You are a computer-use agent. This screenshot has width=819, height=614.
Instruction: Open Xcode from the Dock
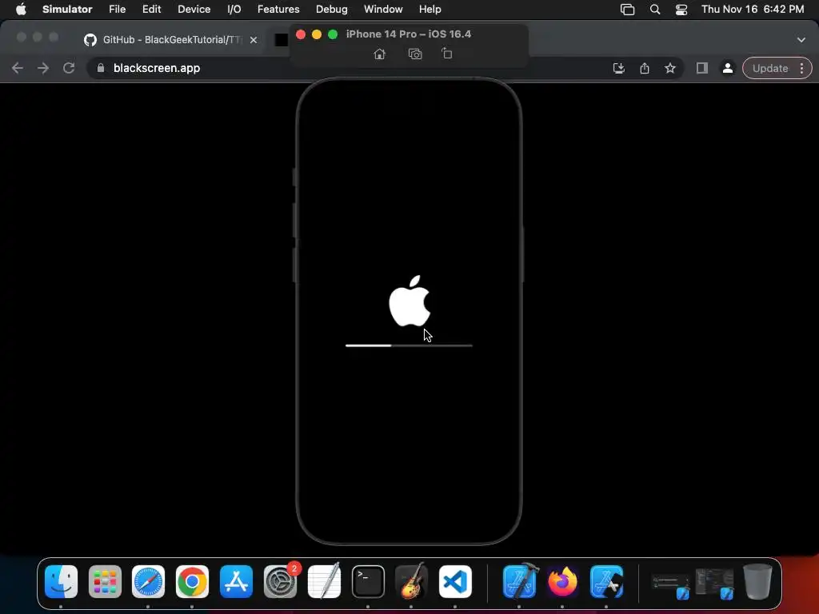[520, 581]
